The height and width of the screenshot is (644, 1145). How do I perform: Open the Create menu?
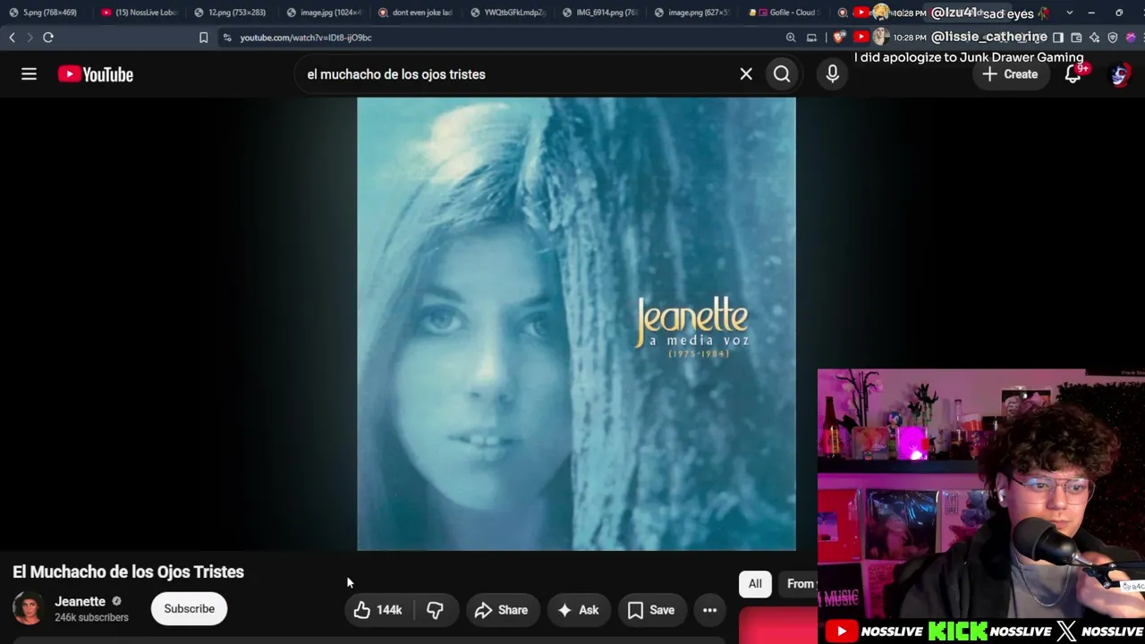tap(1010, 74)
